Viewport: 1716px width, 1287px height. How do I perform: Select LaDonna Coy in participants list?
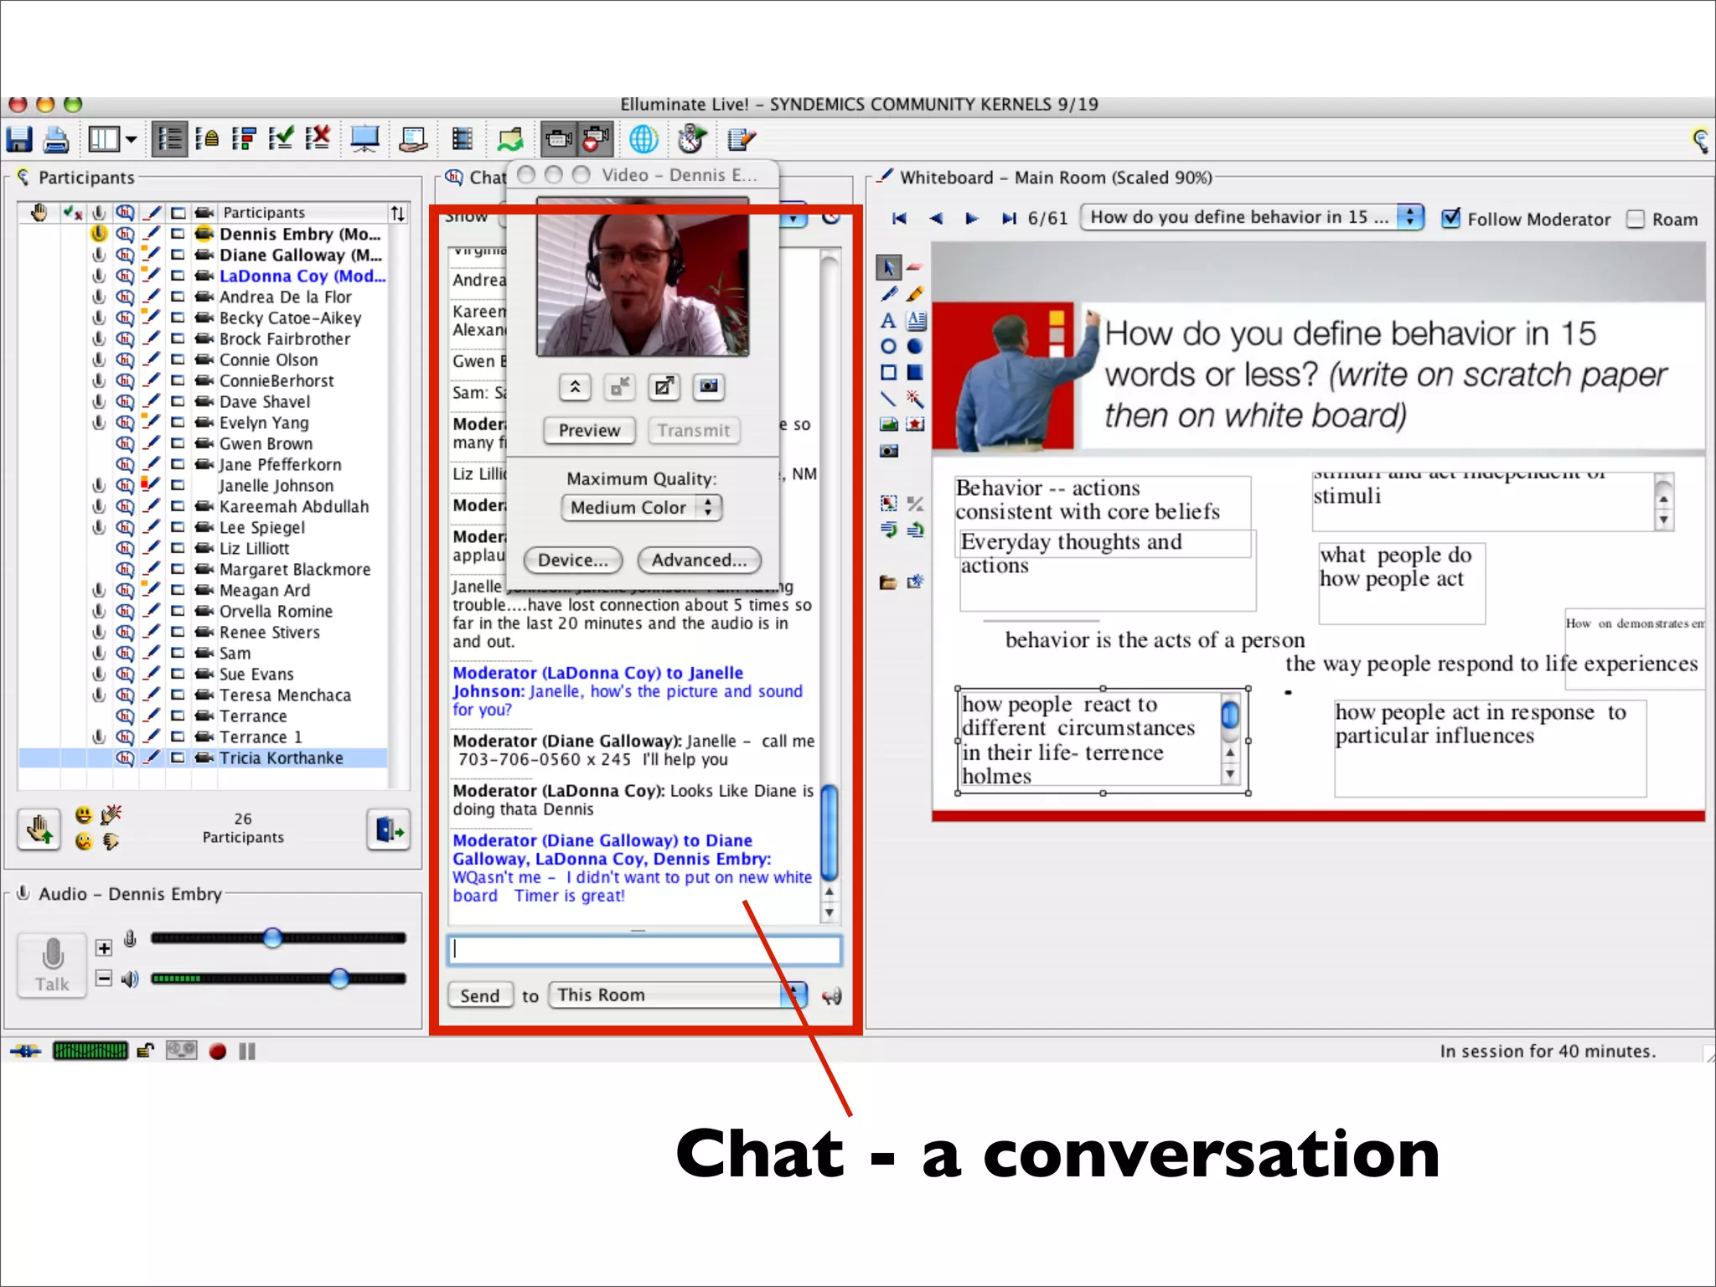(302, 277)
